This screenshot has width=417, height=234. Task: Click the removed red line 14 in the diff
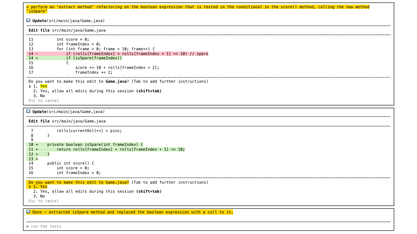click(x=137, y=54)
